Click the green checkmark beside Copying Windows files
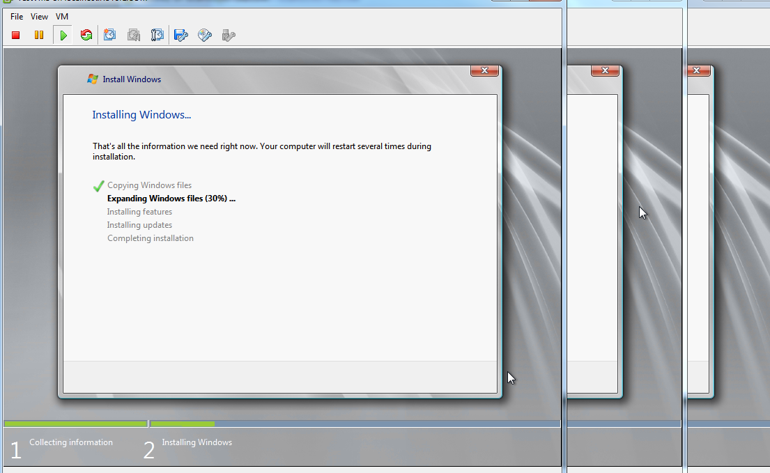 tap(99, 186)
